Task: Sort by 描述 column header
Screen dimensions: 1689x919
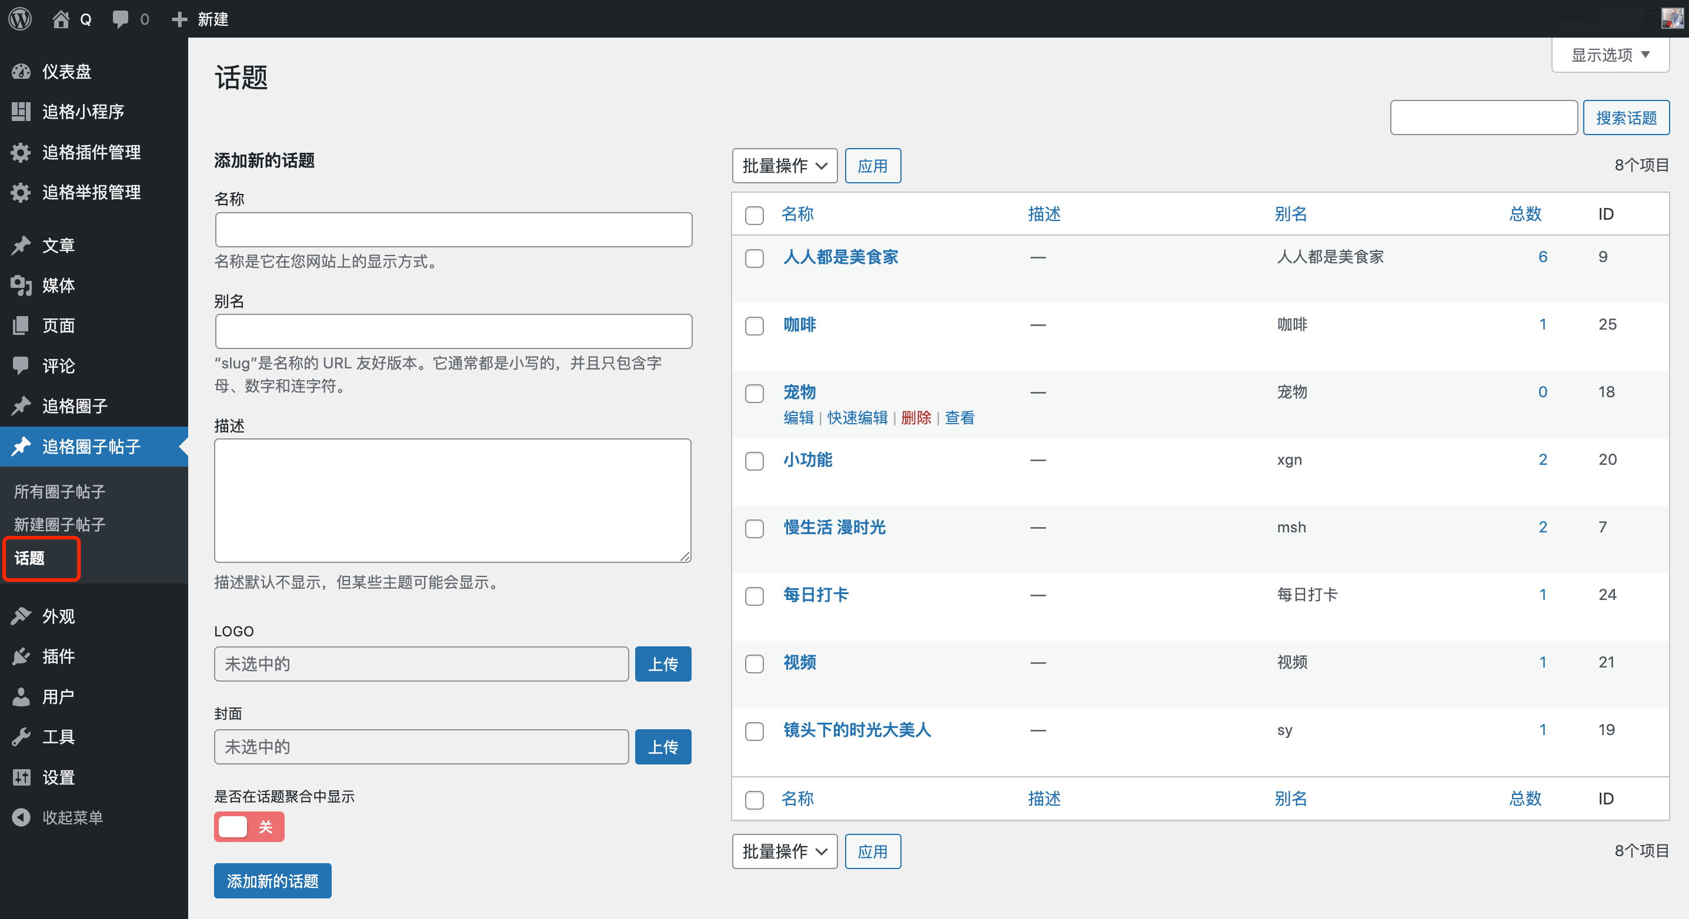Action: point(1044,213)
